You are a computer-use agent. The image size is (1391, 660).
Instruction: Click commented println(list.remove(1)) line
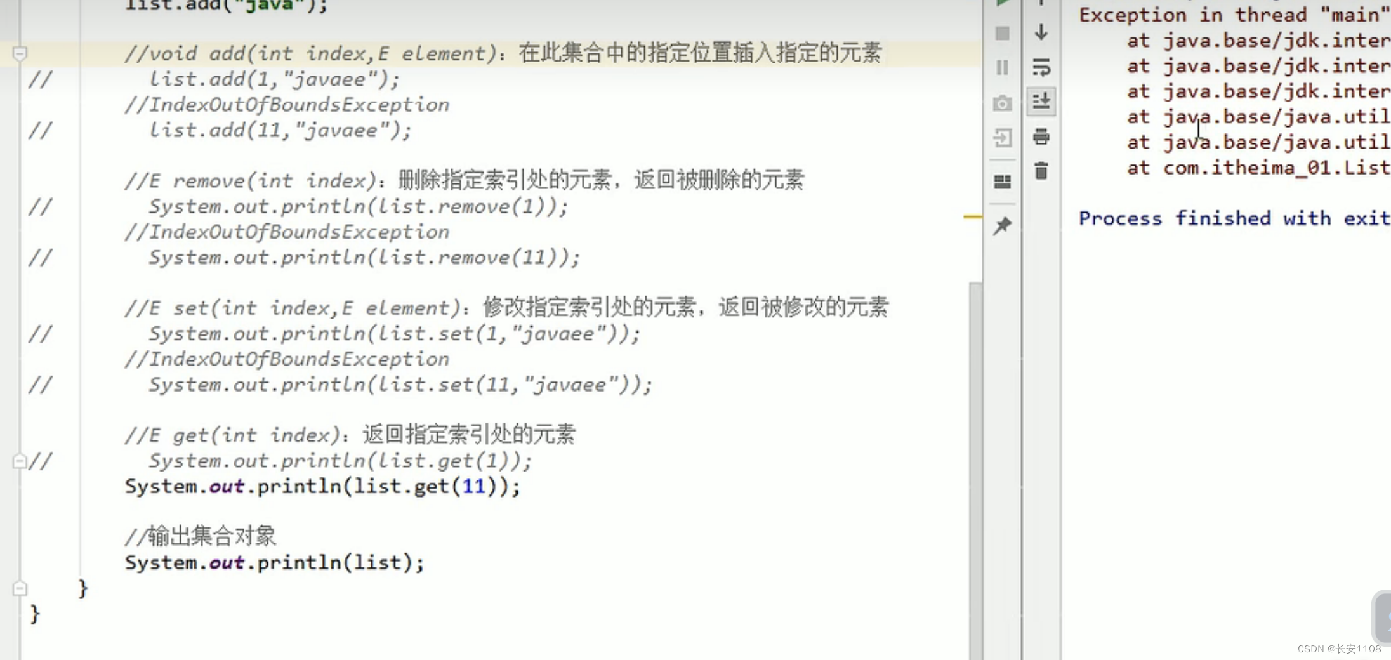[359, 206]
